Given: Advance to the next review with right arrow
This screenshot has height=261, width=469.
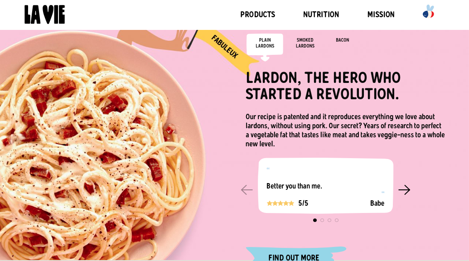Looking at the screenshot, I should pyautogui.click(x=404, y=190).
